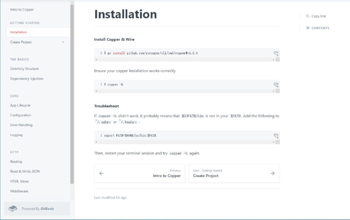Click the GitBook logo icon
The image size is (350, 220).
(13, 209)
